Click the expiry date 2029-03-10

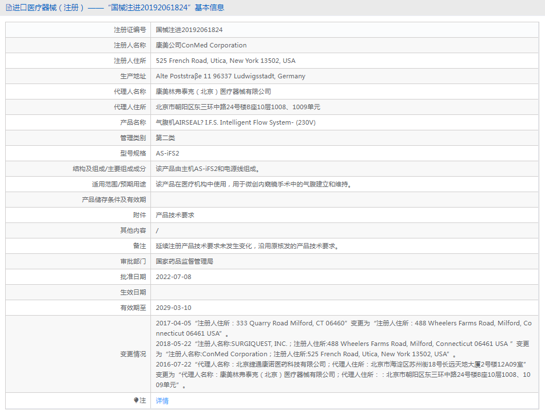coord(173,308)
